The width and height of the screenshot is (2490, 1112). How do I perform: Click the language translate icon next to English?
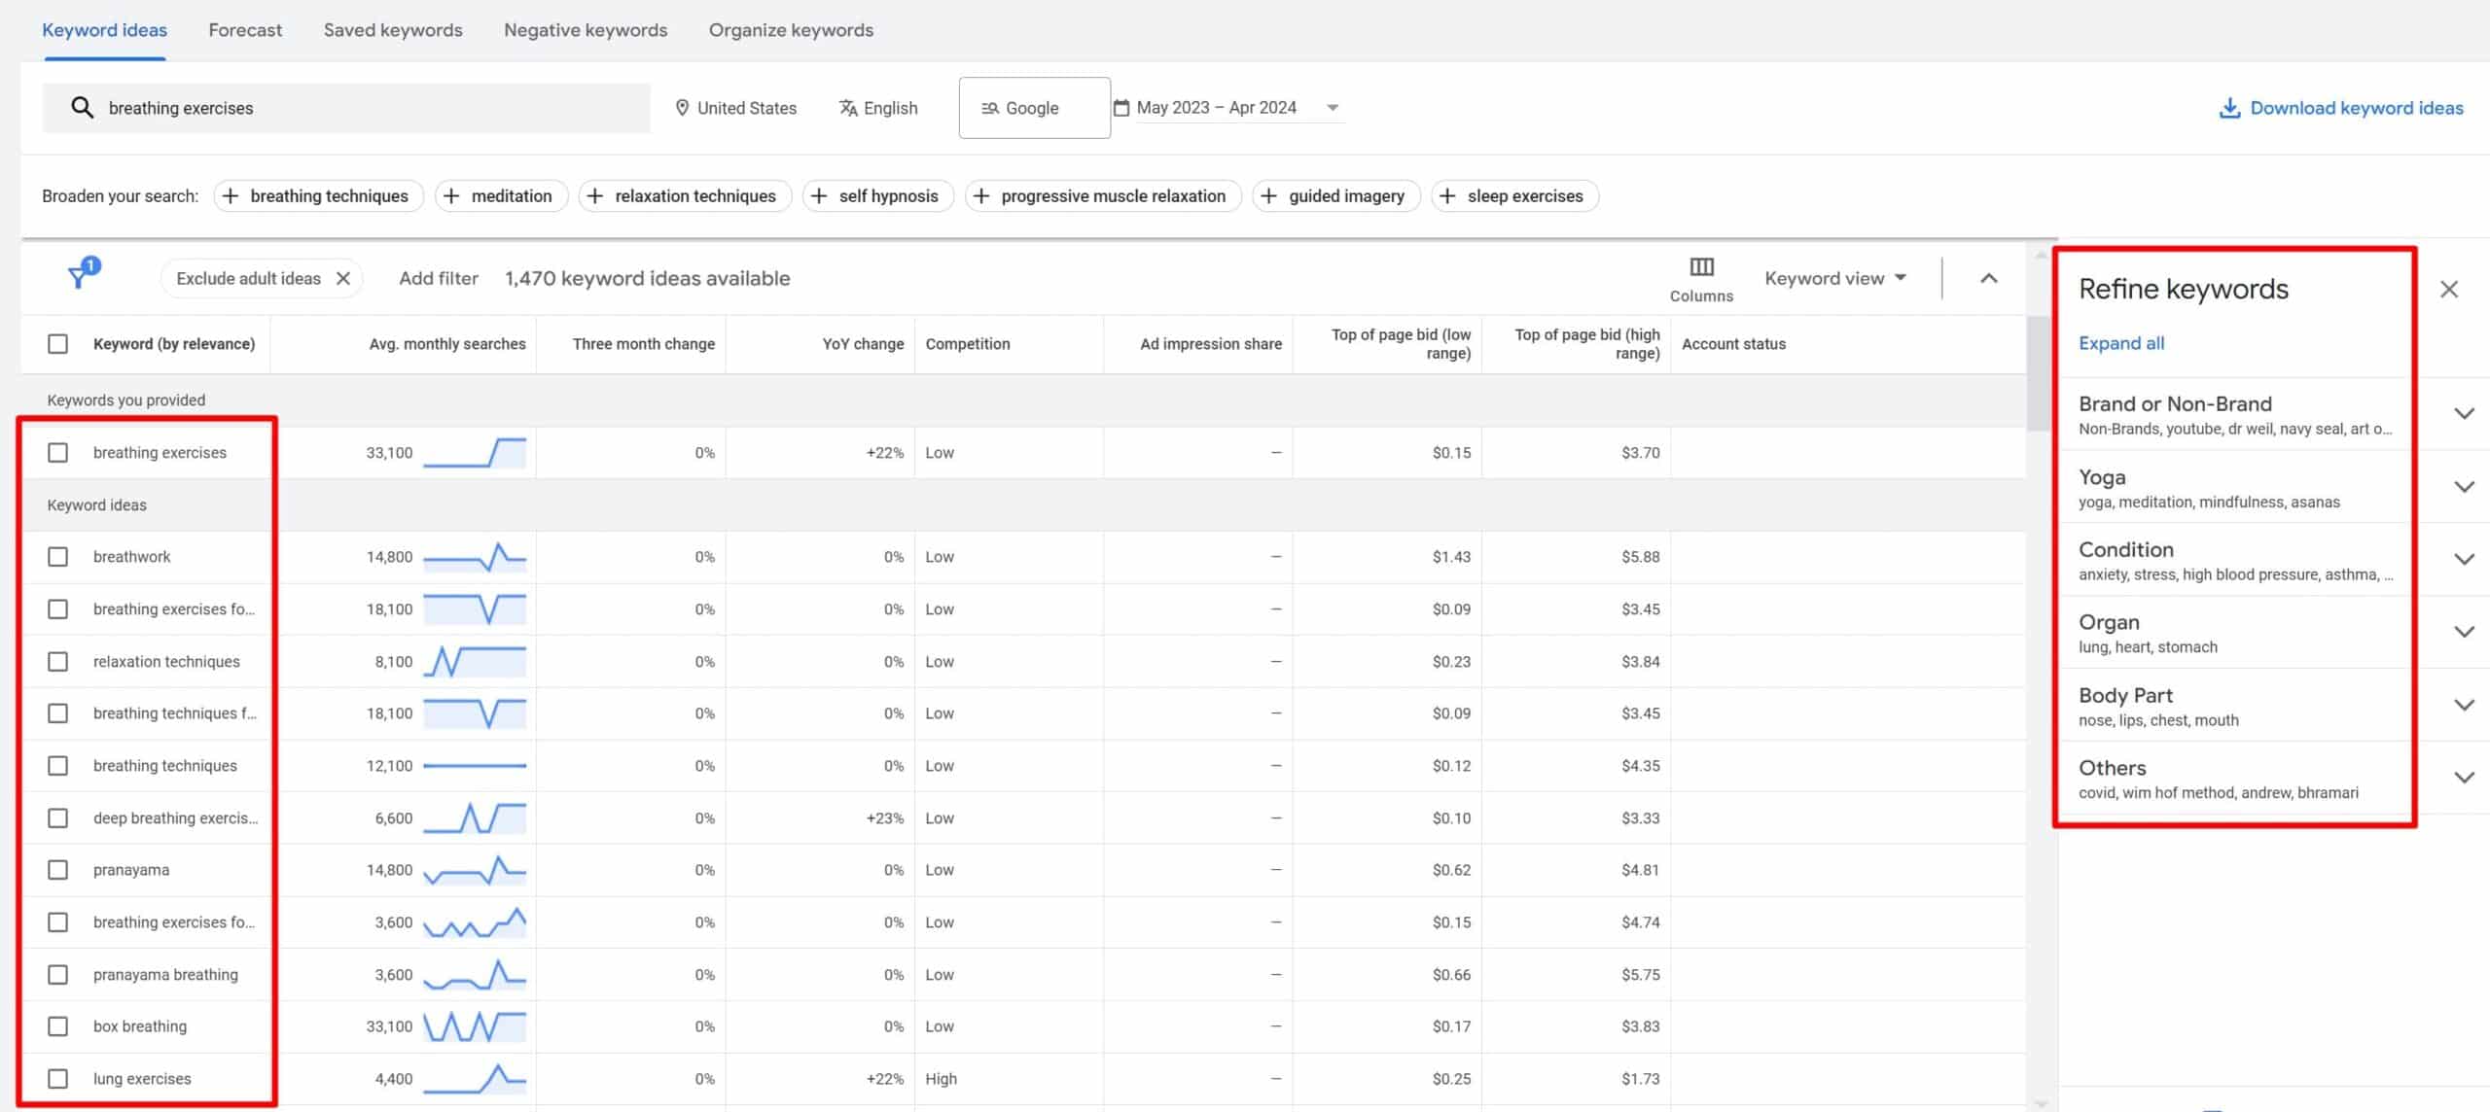pos(847,108)
